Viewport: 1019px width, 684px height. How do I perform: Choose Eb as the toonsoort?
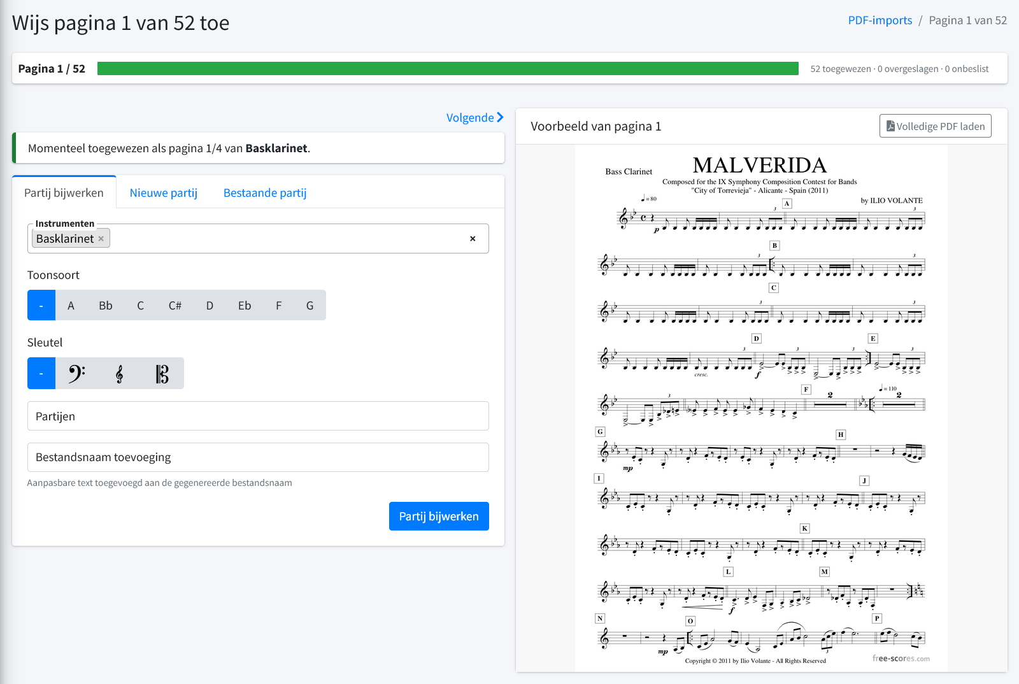pos(245,306)
